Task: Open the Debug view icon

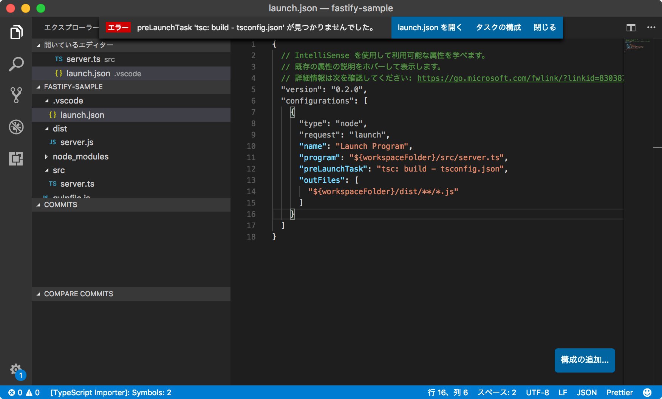Action: coord(16,127)
